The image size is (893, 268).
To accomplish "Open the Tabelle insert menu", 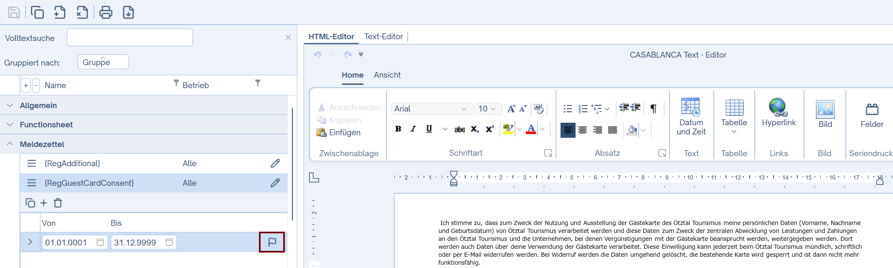I will 734,117.
